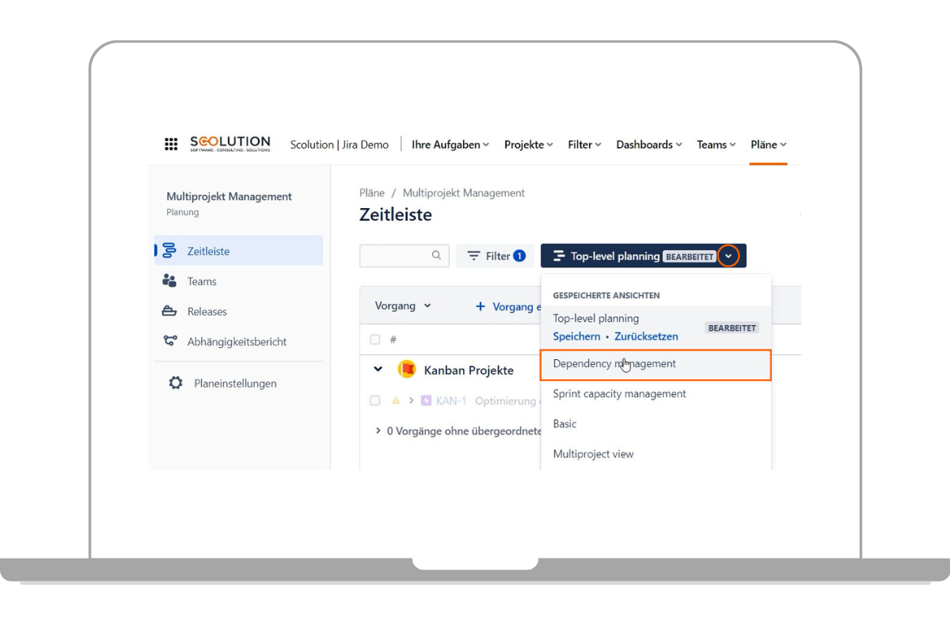Viewport: 950px width, 625px height.
Task: Toggle the select-all checkbox in header row
Action: click(x=375, y=339)
